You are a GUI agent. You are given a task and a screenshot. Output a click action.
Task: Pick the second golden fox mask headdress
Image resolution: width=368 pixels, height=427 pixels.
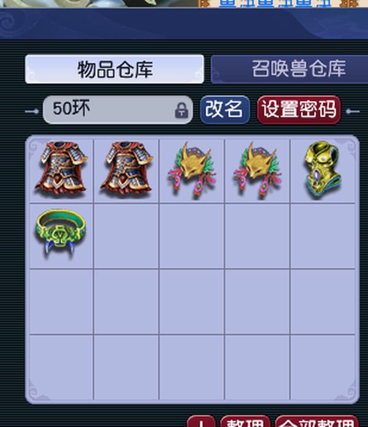click(257, 170)
